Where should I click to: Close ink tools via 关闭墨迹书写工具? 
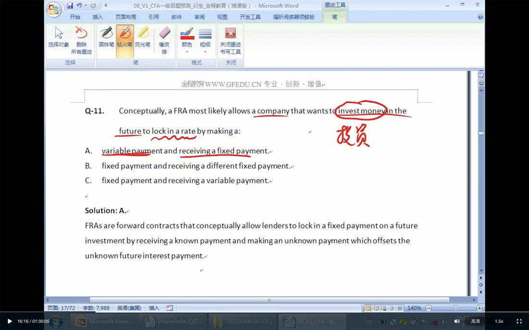click(230, 40)
